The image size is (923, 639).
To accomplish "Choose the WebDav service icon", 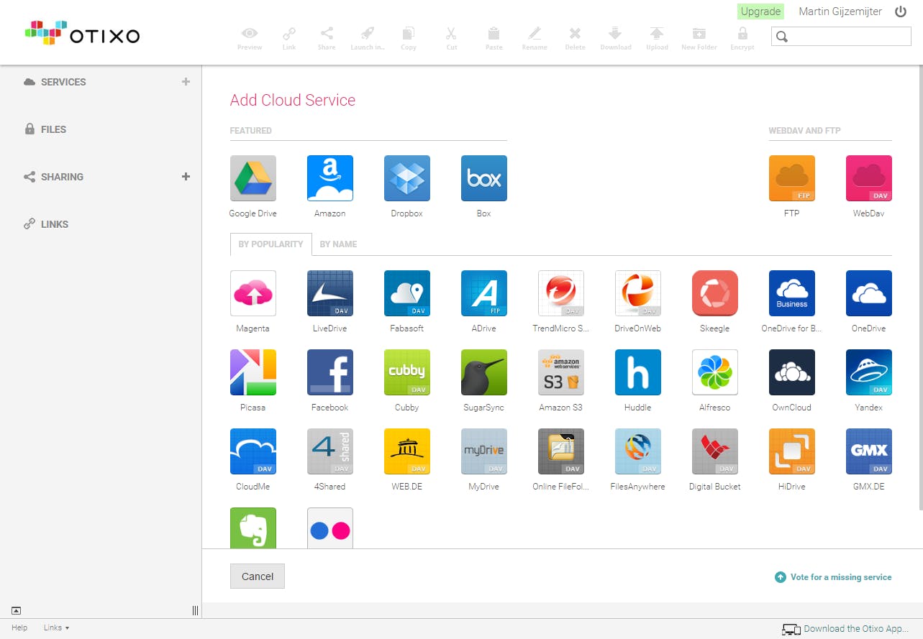I will click(x=868, y=178).
